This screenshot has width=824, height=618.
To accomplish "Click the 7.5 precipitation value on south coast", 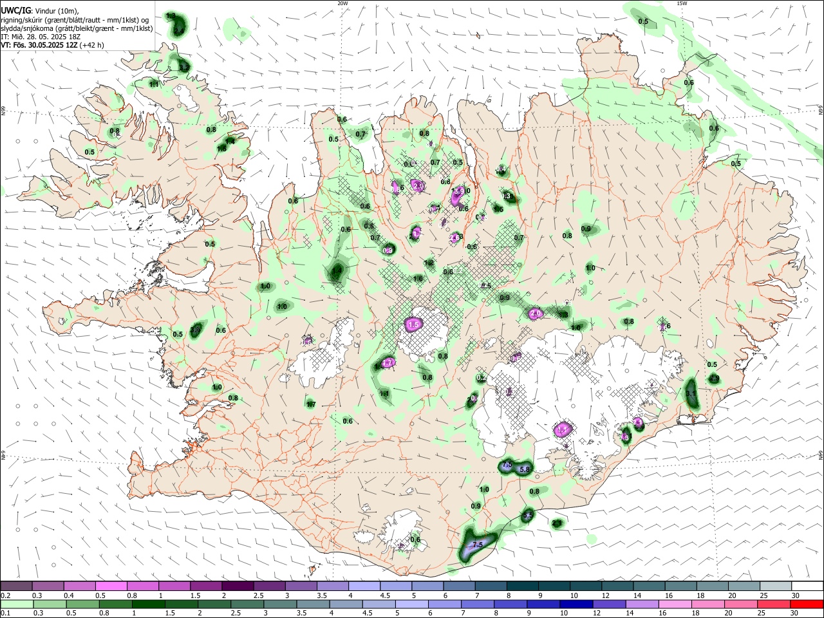I will 477,545.
